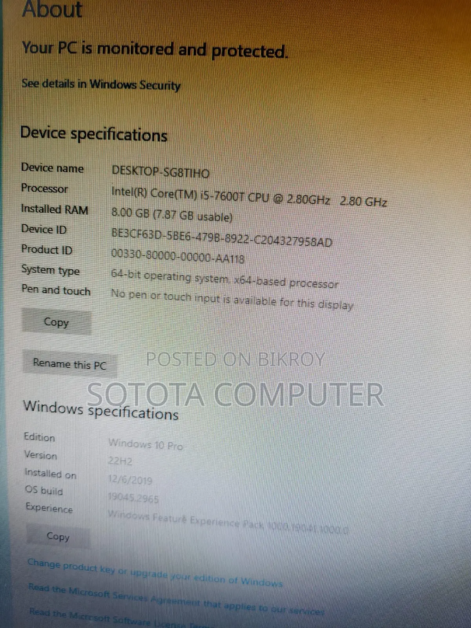Screen dimensions: 471x628
Task: Click Rename this PC button
Action: [x=69, y=364]
